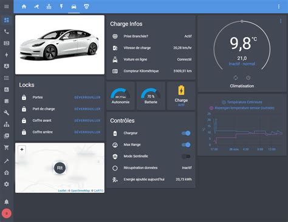Open the dashboard overview icon in sidebar
Image resolution: width=288 pixels, height=222 pixels.
[x=7, y=20]
